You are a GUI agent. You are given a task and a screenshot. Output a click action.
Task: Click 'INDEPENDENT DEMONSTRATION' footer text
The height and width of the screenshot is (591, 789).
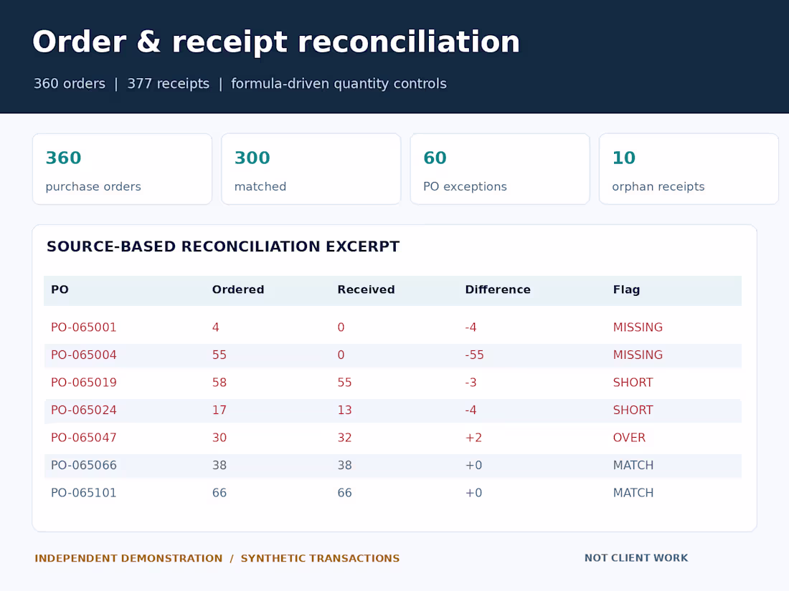click(x=128, y=558)
